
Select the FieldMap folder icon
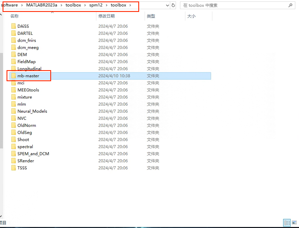click(13, 62)
